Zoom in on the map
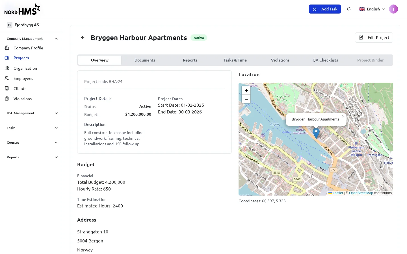407x254 pixels. click(x=246, y=90)
